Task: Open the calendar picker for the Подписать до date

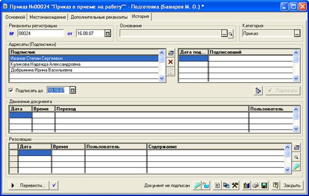Action: (x=73, y=90)
